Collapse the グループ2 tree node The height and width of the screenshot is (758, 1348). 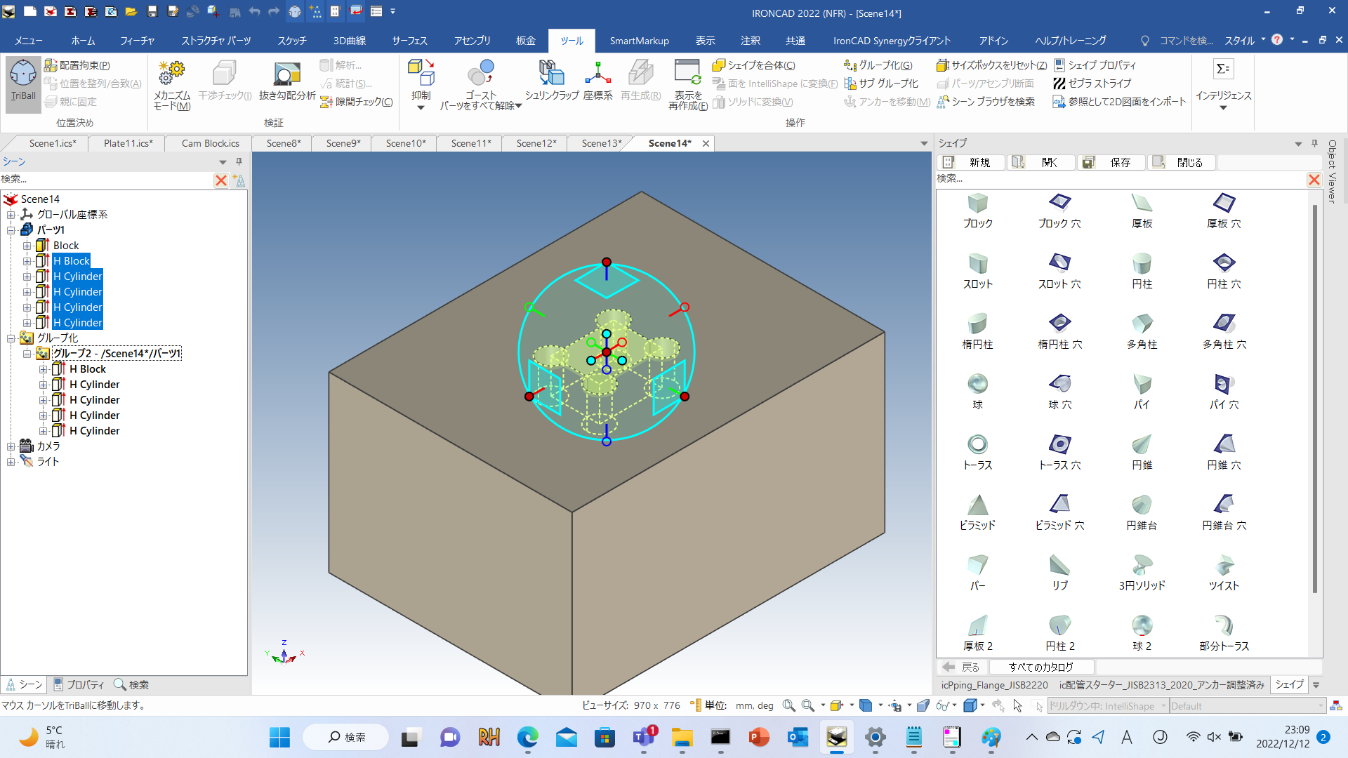[27, 354]
